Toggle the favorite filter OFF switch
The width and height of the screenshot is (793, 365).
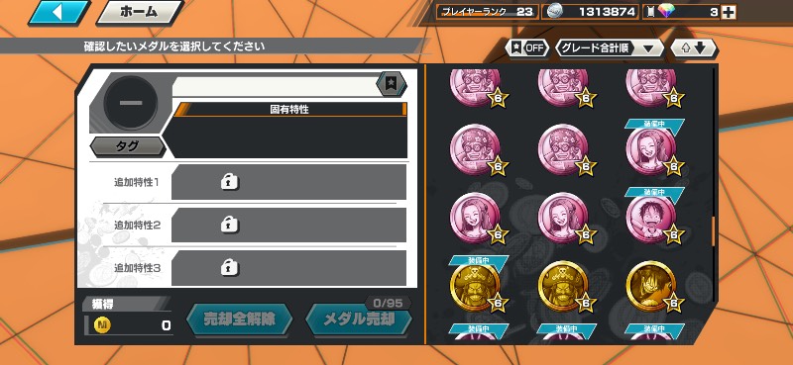pos(527,47)
